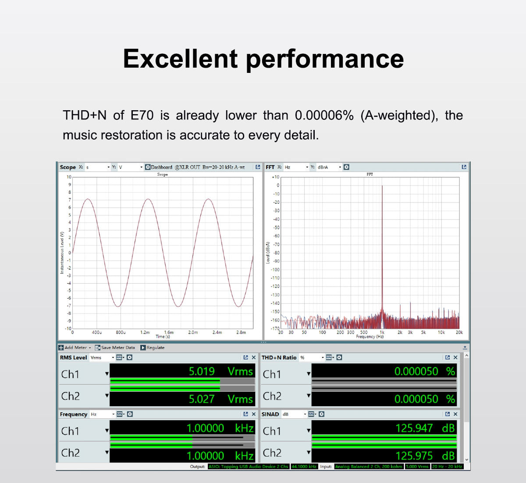This screenshot has height=483, width=526.
Task: Open the Scope panel settings gear icon
Action: click(x=147, y=167)
